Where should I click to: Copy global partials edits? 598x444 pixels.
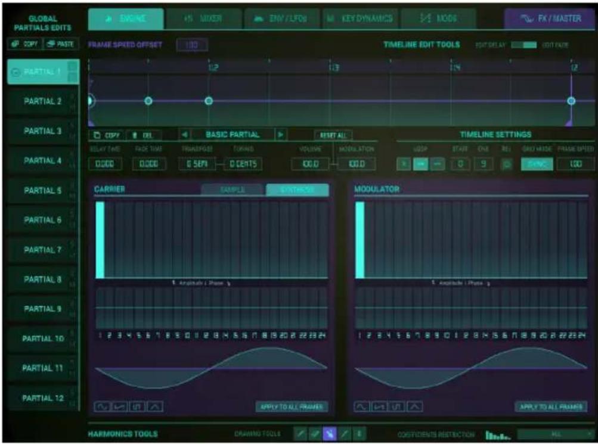(x=25, y=44)
